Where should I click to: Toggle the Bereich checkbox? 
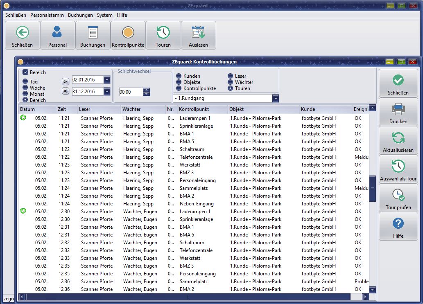pos(25,72)
